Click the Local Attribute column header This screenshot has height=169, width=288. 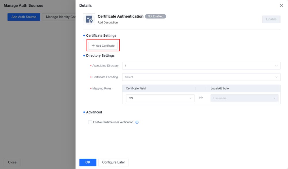tap(220, 88)
